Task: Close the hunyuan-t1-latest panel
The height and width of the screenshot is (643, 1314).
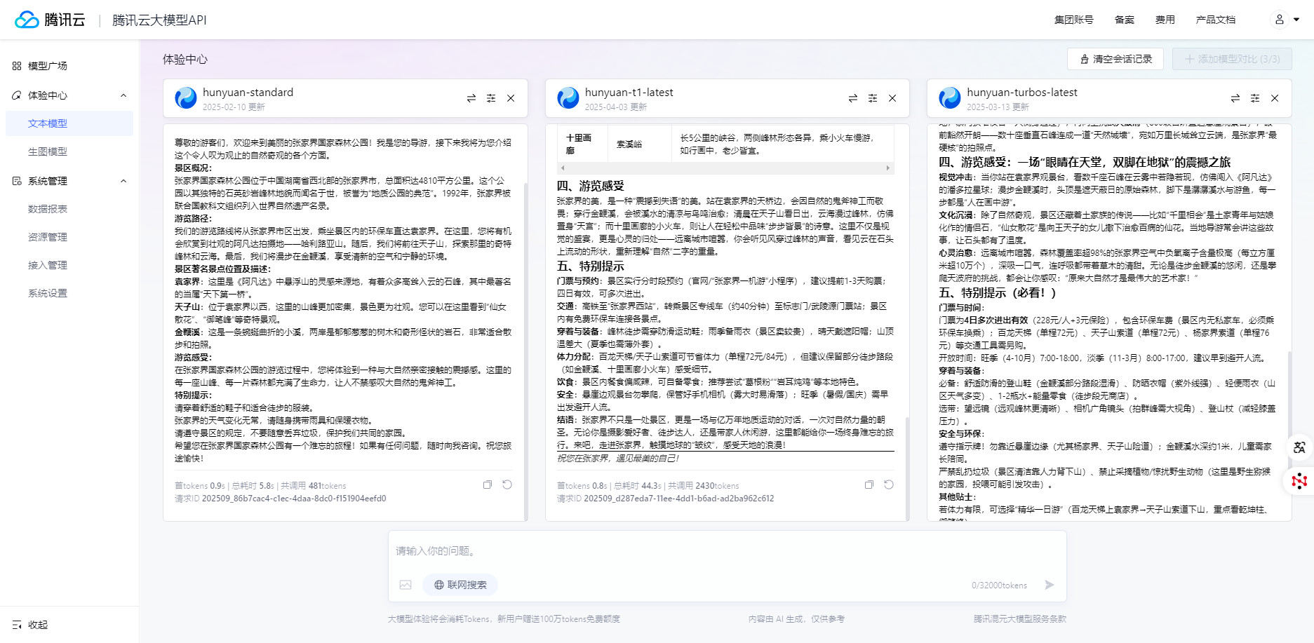Action: click(x=892, y=98)
